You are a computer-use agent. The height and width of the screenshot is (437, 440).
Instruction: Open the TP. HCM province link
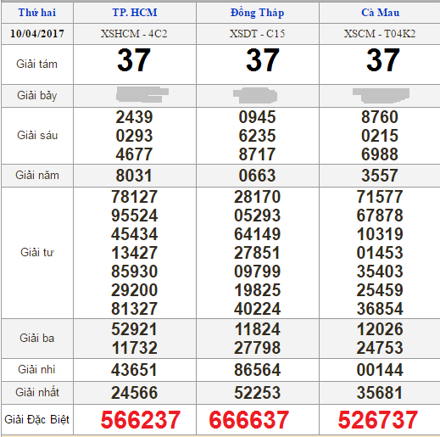point(135,13)
